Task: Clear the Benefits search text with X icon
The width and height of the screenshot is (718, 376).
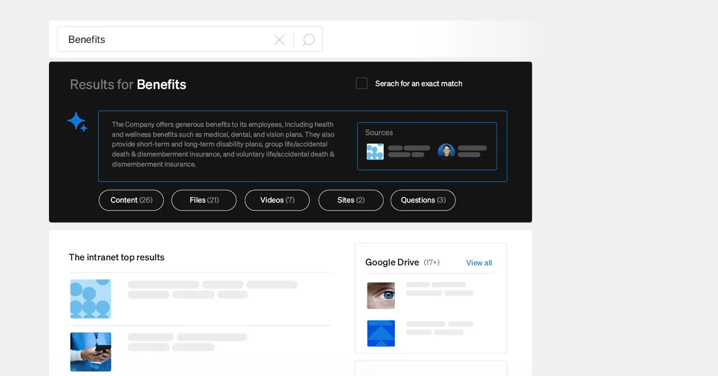Action: point(279,40)
